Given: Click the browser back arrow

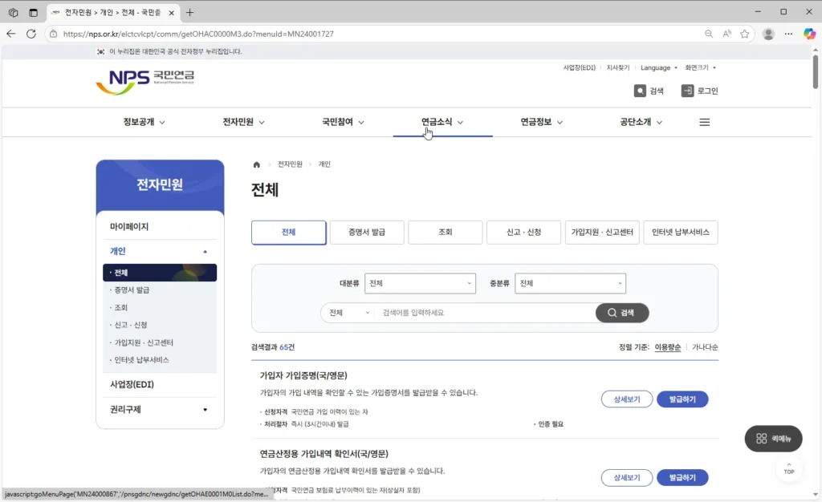Looking at the screenshot, I should coord(11,34).
